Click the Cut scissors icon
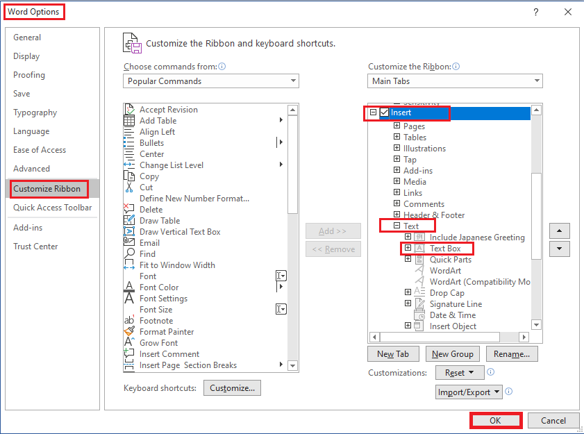 coord(129,187)
